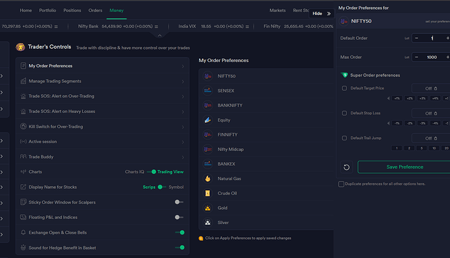450x258 pixels.
Task: Click the menu icon next to India VIX ticker
Action: [247, 27]
